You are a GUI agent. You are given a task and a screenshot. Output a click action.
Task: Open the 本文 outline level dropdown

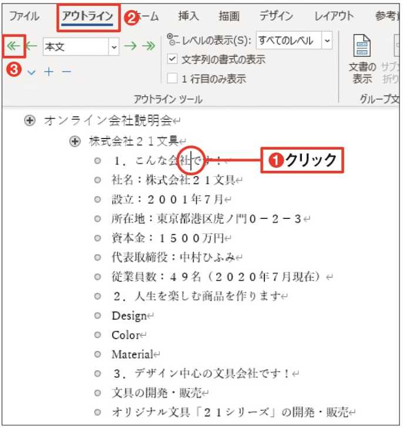114,47
